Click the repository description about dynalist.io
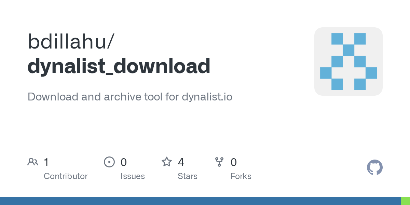The width and height of the screenshot is (410, 205). (x=130, y=97)
